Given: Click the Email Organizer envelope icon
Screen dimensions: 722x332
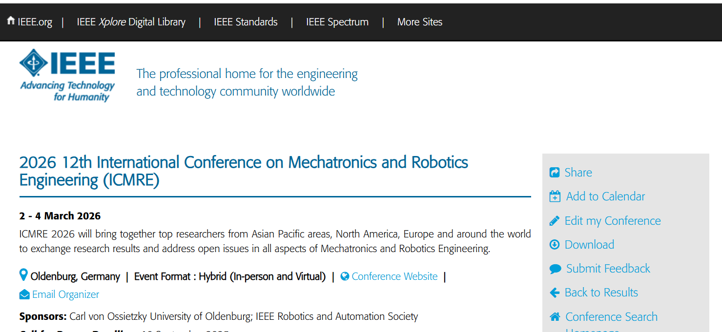Looking at the screenshot, I should [24, 294].
